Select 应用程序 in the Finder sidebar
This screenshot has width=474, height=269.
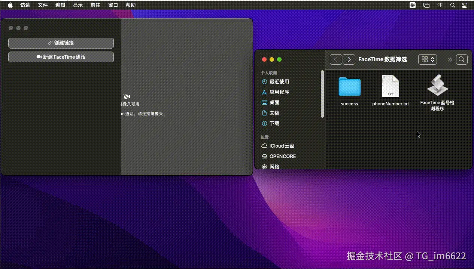pyautogui.click(x=280, y=92)
